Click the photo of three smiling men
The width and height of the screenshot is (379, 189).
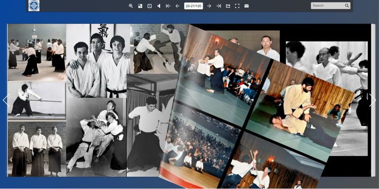(98, 61)
